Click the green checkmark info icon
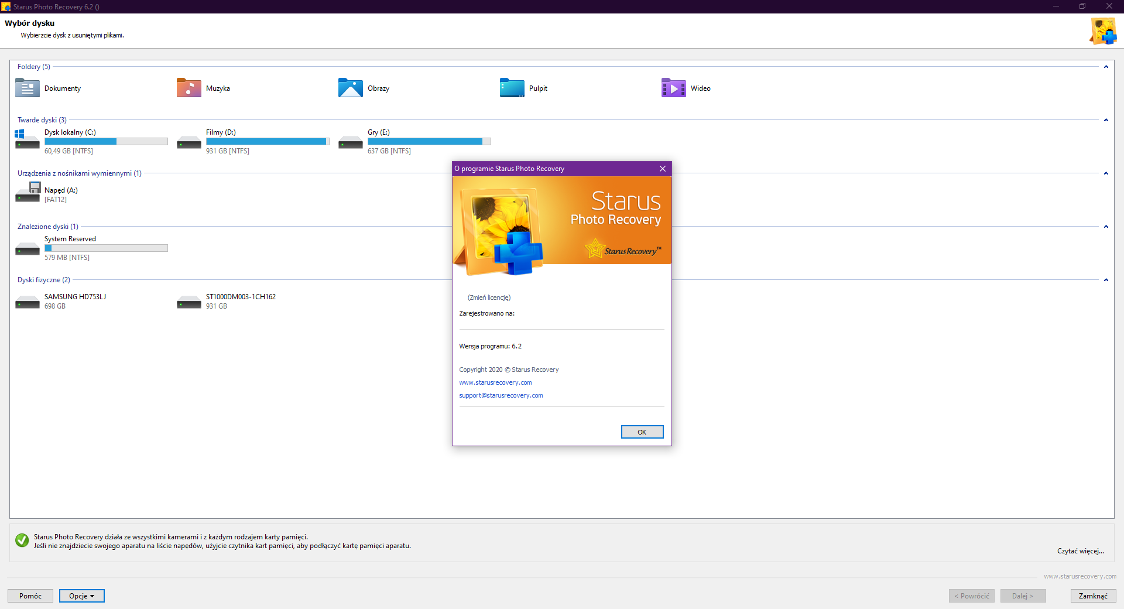This screenshot has height=609, width=1124. 22,540
